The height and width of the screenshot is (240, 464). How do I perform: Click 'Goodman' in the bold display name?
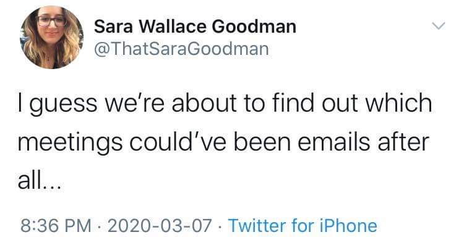click(x=254, y=27)
